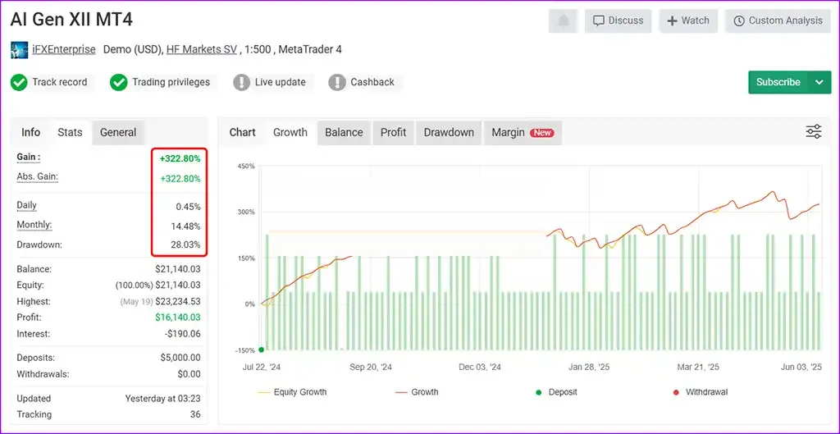Toggle Deposit legend marker
The width and height of the screenshot is (840, 434).
coord(557,392)
